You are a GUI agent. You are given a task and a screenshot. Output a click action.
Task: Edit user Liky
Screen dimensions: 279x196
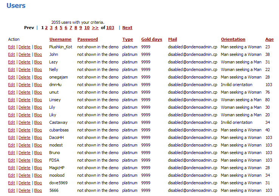click(x=11, y=115)
